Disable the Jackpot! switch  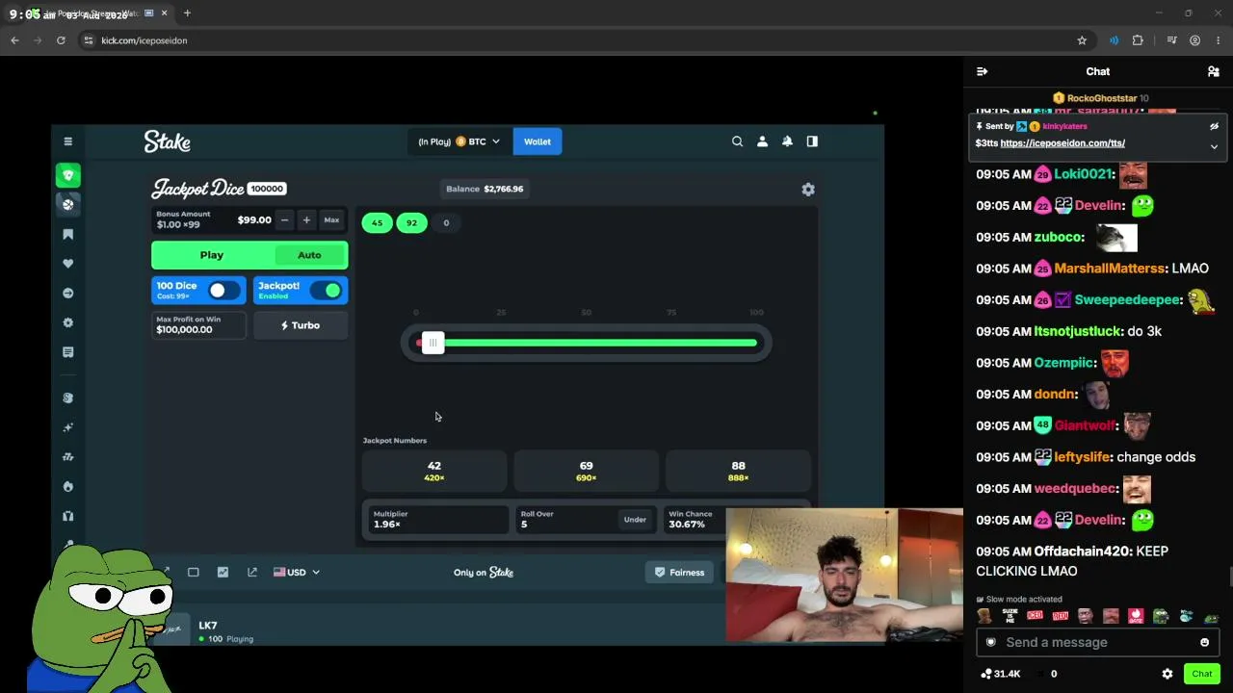[326, 291]
